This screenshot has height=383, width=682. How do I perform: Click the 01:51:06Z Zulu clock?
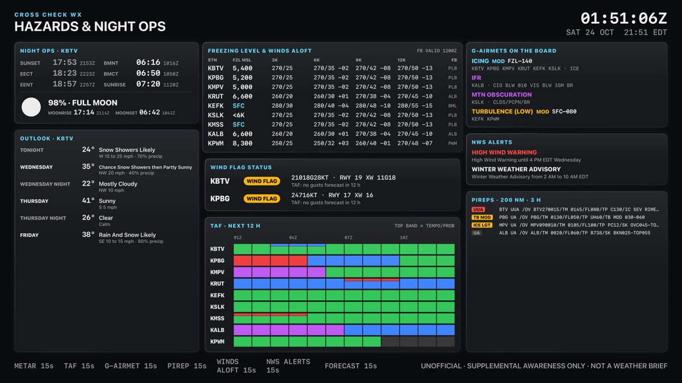click(623, 18)
